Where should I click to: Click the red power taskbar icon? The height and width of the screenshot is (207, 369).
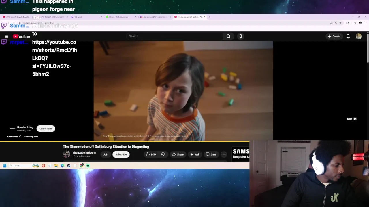point(43,166)
